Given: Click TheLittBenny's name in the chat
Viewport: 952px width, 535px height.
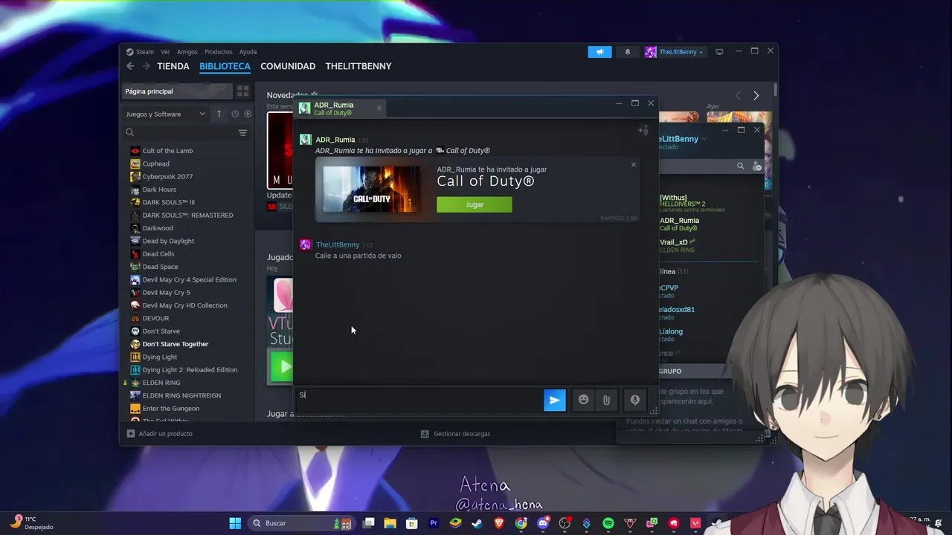Looking at the screenshot, I should pyautogui.click(x=338, y=244).
